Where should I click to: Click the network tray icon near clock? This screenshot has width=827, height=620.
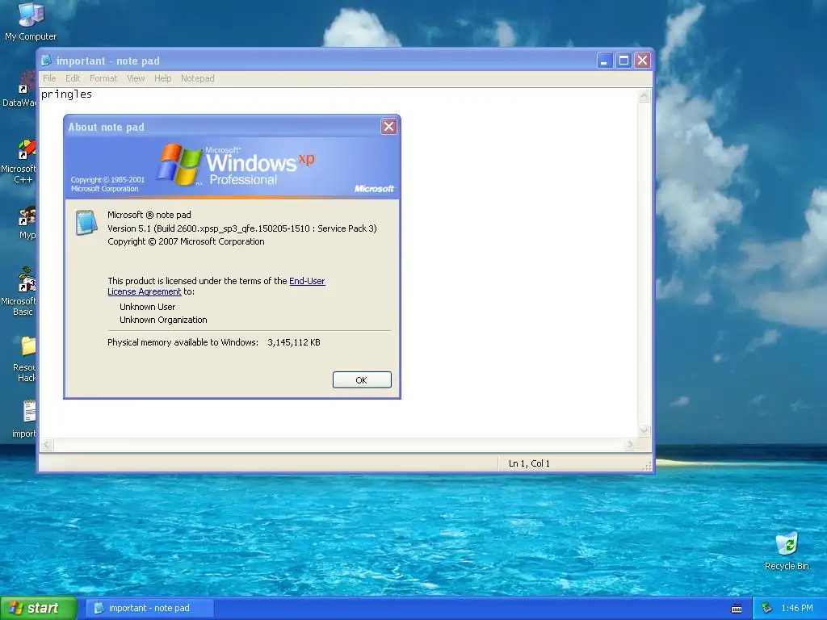[767, 608]
